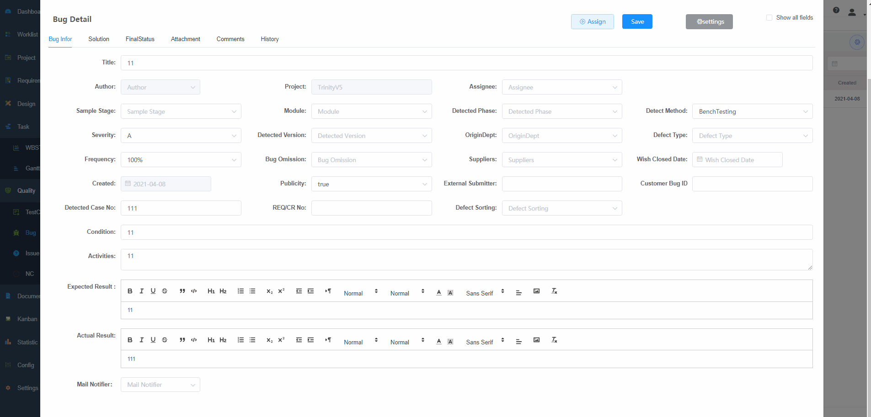Apply subscript in the Expected Result editor

(x=270, y=291)
